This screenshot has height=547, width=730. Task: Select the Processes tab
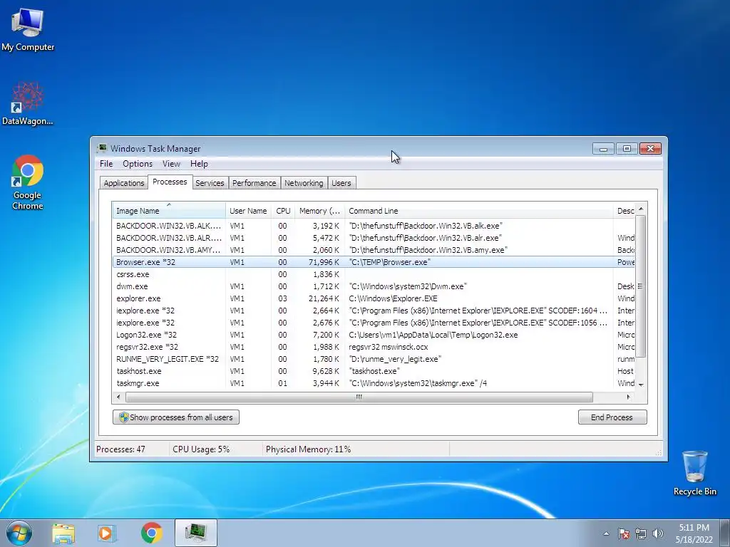170,182
